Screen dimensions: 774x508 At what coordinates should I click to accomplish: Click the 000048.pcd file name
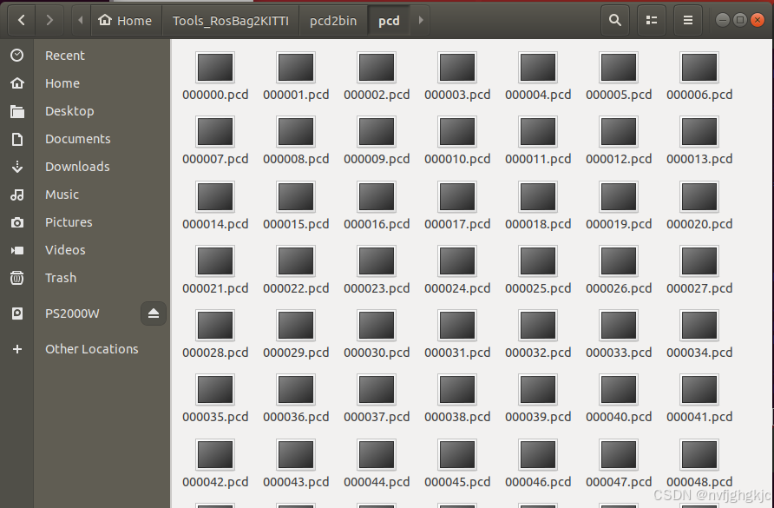coord(699,482)
